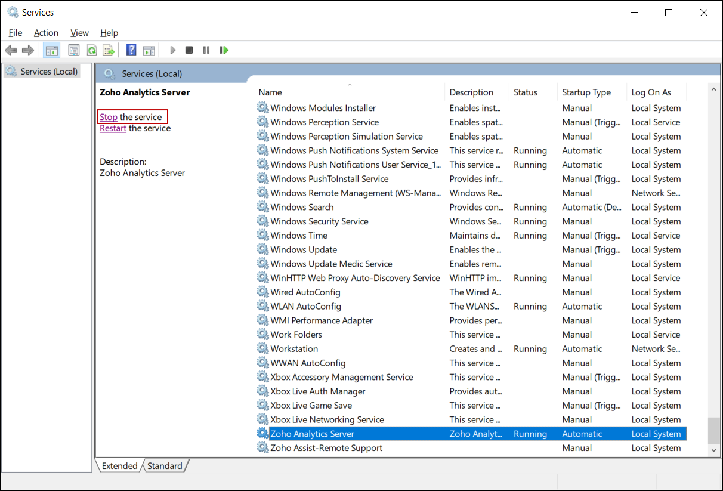Screen dimensions: 723x491
Task: Select the Windows Perception Simulation Service row
Action: point(471,137)
